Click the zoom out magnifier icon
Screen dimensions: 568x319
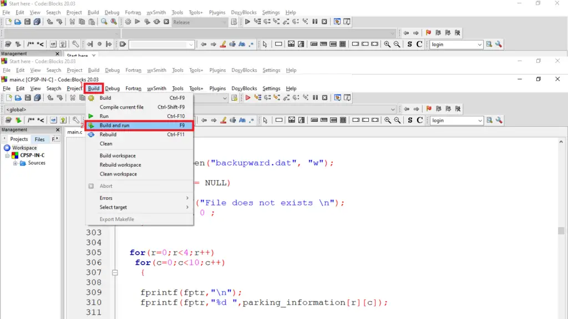[x=397, y=120]
